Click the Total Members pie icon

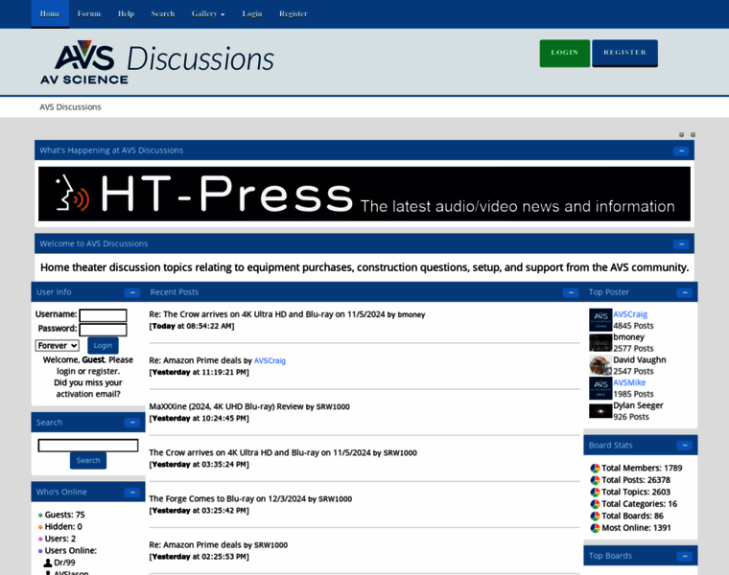(595, 469)
